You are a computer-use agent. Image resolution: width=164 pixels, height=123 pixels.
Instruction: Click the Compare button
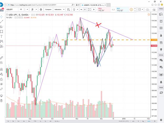tap(48, 9)
